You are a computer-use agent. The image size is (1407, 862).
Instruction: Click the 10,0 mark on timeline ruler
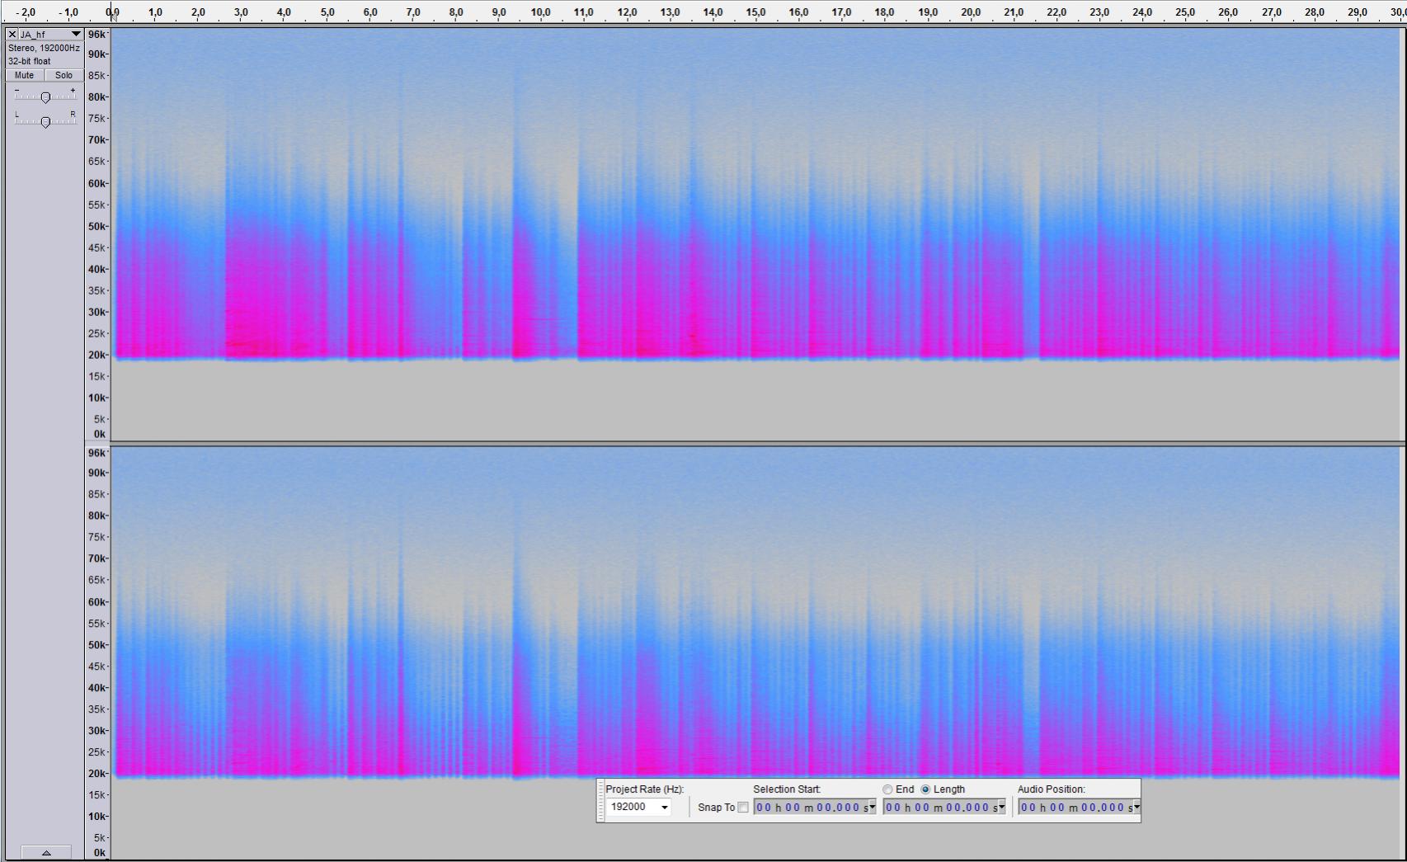[x=541, y=12]
